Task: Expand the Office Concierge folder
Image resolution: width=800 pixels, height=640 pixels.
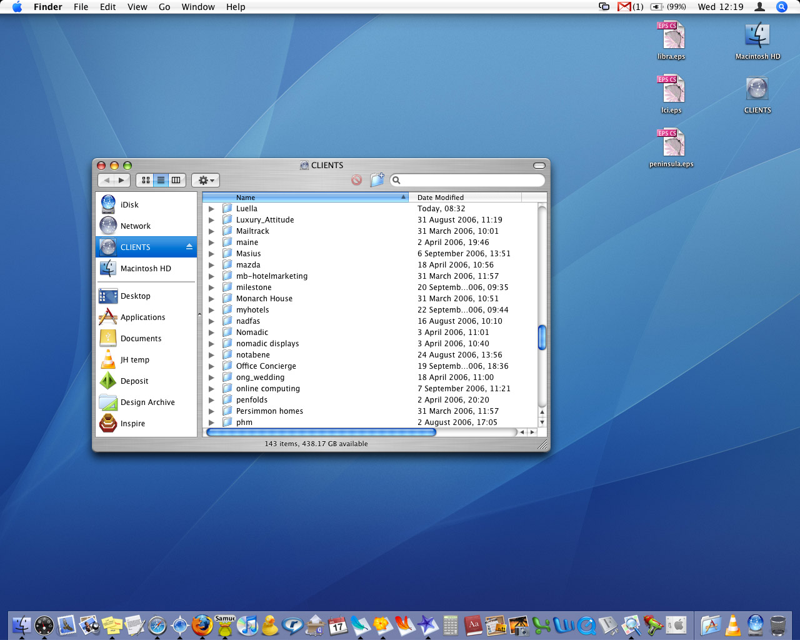Action: (211, 366)
